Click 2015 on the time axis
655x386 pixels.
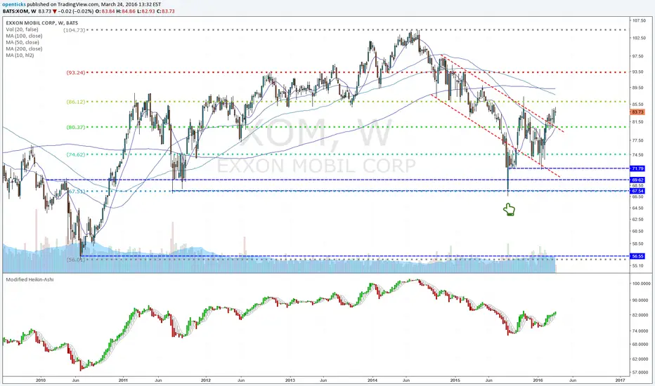coord(455,380)
